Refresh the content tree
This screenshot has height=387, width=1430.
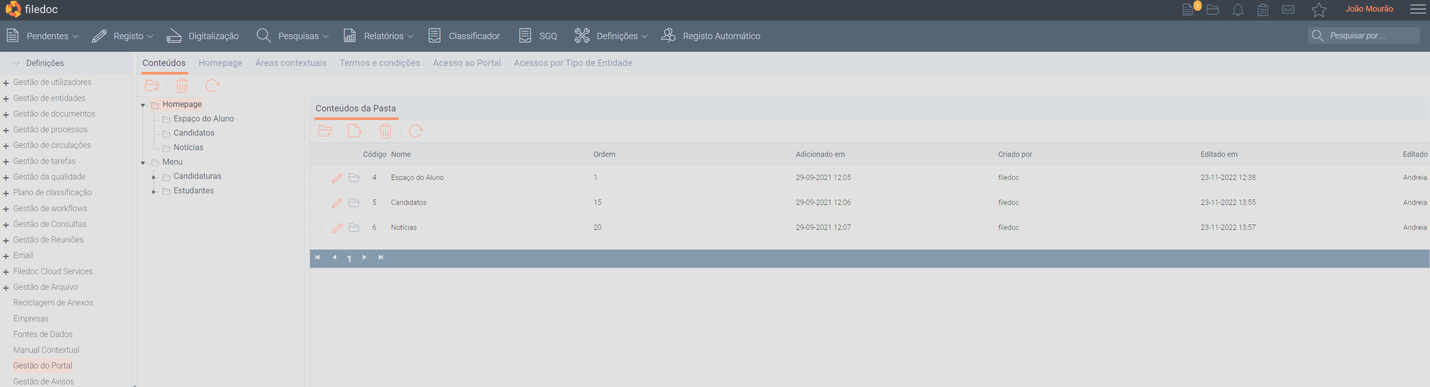click(x=212, y=86)
